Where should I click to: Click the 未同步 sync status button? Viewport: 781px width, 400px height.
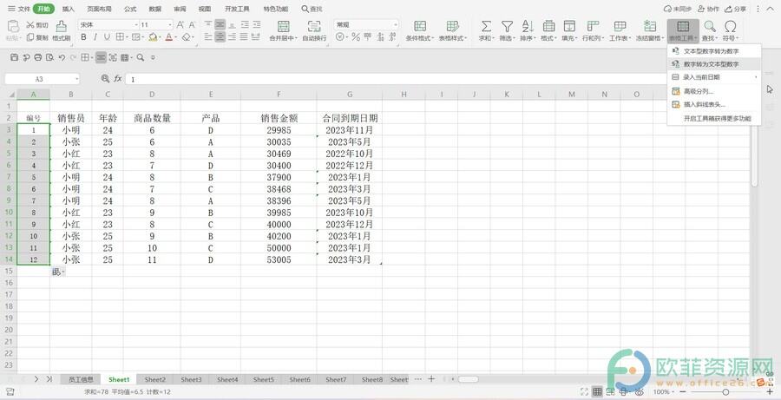tap(678, 9)
